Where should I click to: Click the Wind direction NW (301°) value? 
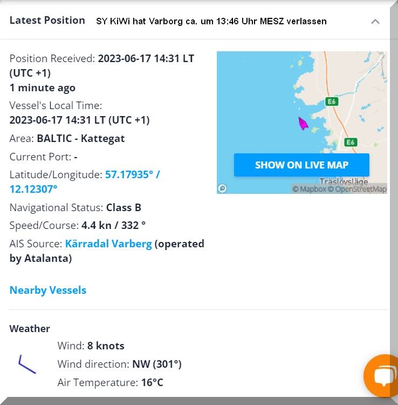tap(157, 364)
